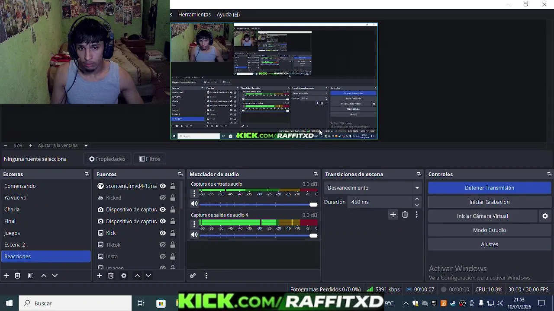
Task: Open options menu for Captura de entrada audio
Action: click(x=194, y=193)
